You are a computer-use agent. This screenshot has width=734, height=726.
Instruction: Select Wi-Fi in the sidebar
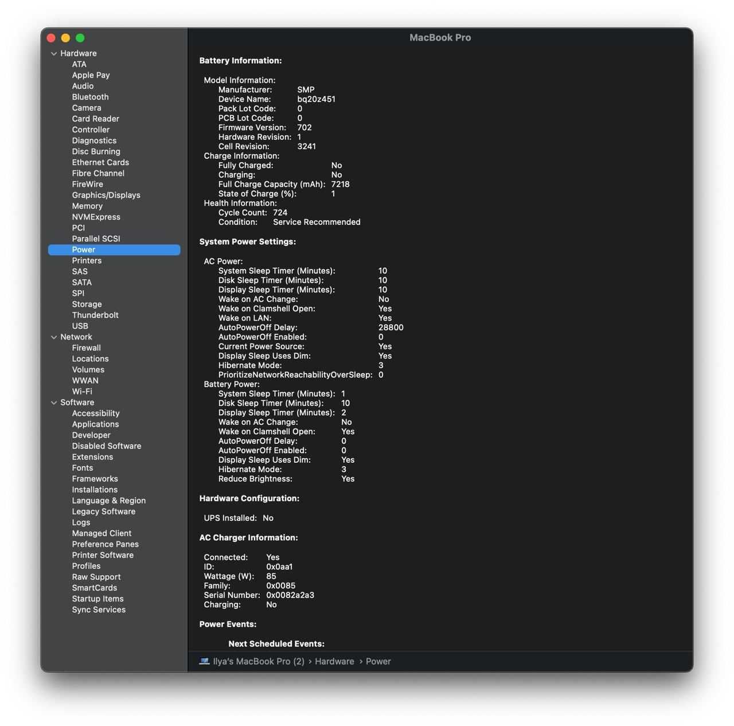click(x=82, y=392)
